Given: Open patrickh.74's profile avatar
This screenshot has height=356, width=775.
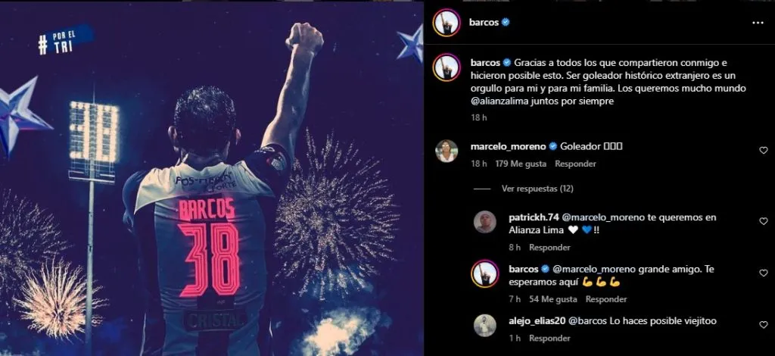Looking at the screenshot, I should pyautogui.click(x=484, y=222).
